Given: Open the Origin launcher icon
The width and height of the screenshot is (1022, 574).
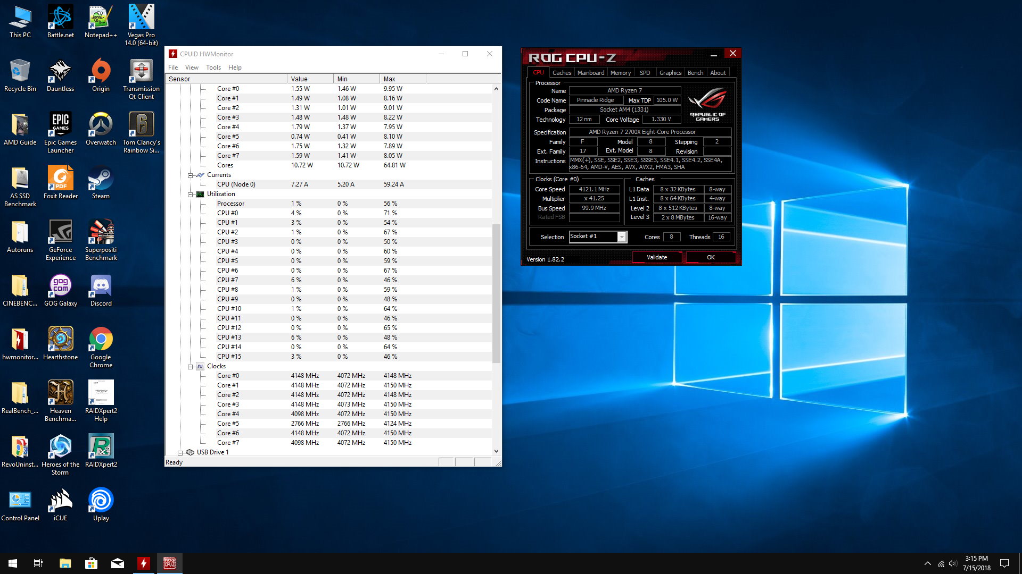Looking at the screenshot, I should tap(101, 75).
